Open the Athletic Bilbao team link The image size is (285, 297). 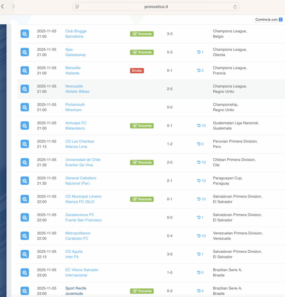77,92
